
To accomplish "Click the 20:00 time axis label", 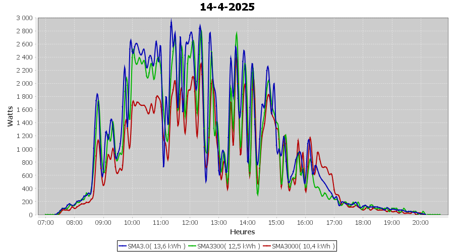I will pyautogui.click(x=420, y=222).
